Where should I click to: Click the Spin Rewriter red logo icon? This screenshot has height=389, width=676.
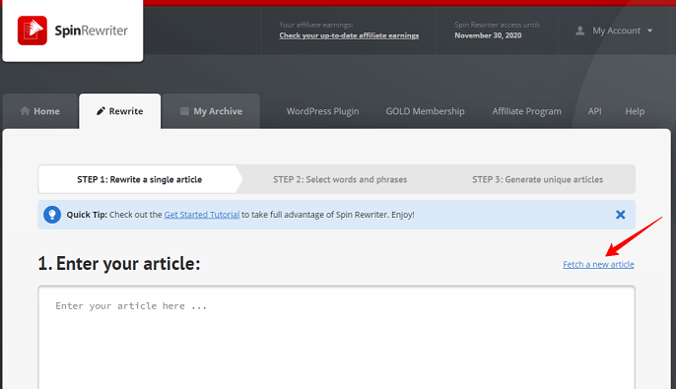33,31
